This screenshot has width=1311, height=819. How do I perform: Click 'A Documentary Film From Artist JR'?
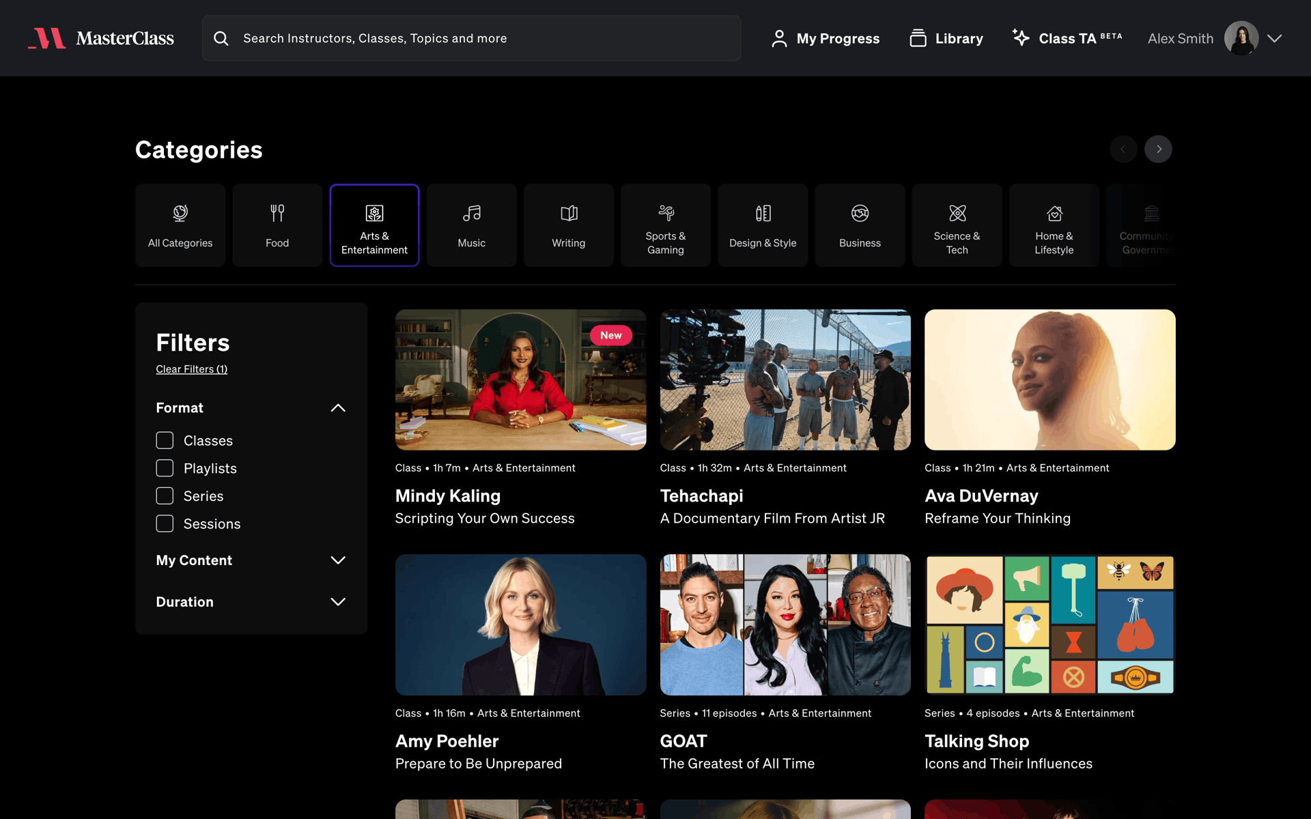coord(772,519)
